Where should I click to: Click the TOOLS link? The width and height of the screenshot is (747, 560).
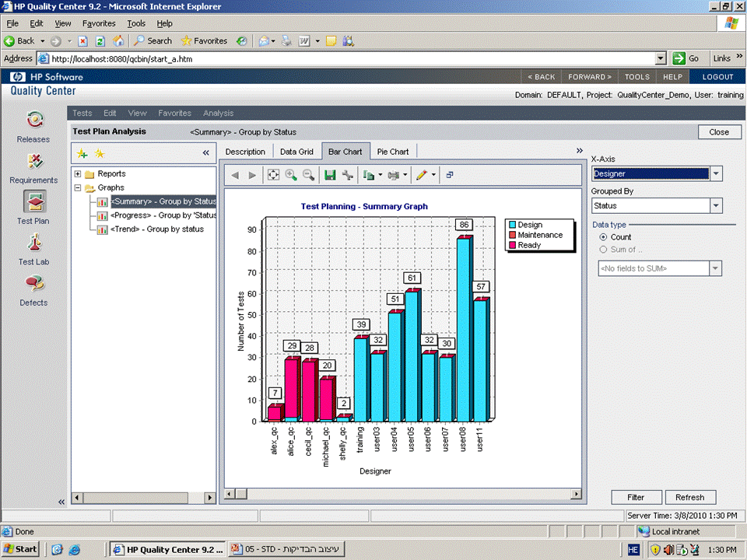coord(637,77)
